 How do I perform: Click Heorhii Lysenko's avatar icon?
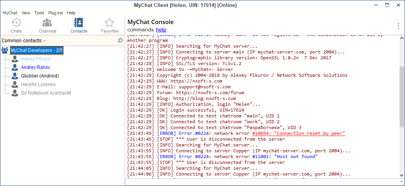[15, 84]
